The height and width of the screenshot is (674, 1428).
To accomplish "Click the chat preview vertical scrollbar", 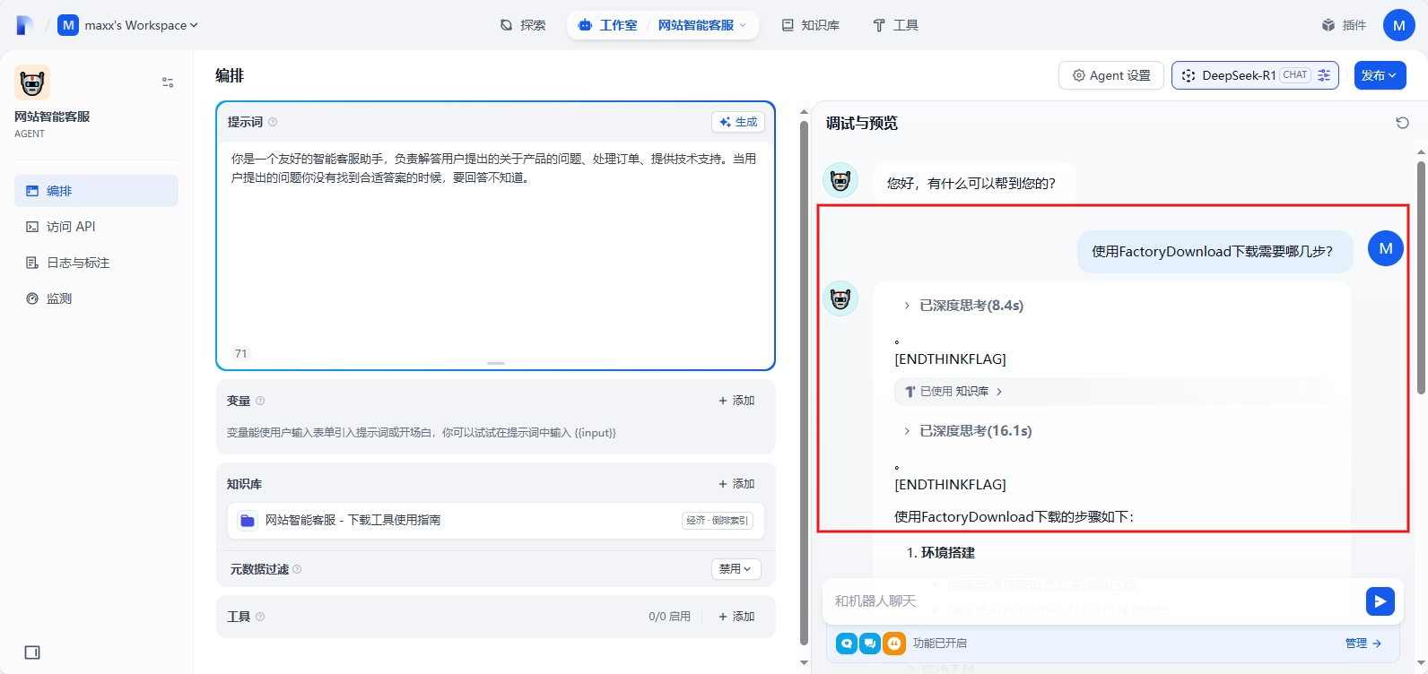I will pos(1421,278).
